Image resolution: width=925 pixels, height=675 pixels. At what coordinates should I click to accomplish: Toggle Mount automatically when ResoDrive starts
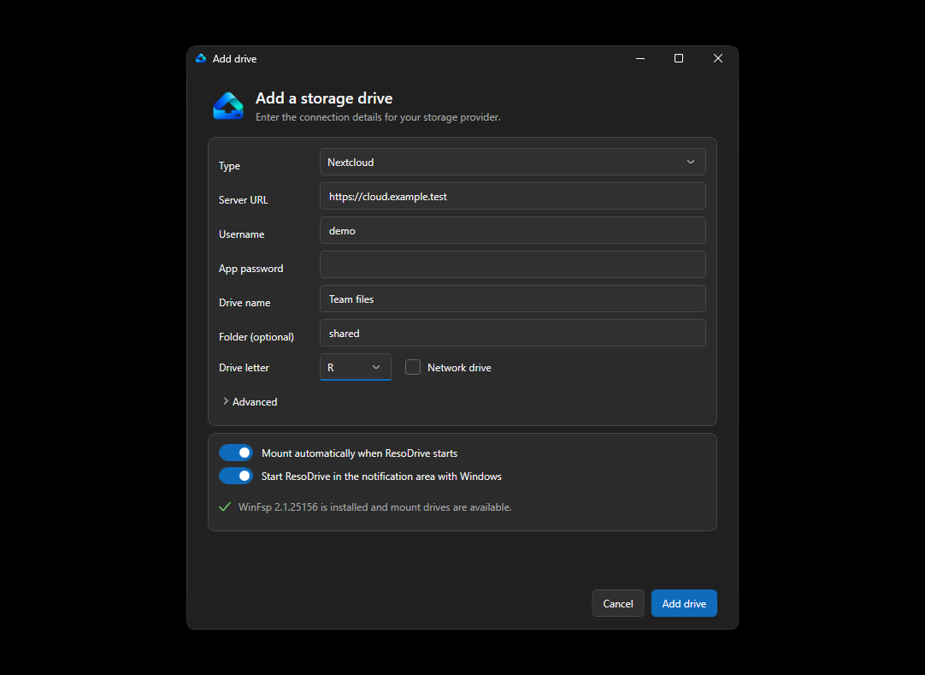coord(236,453)
